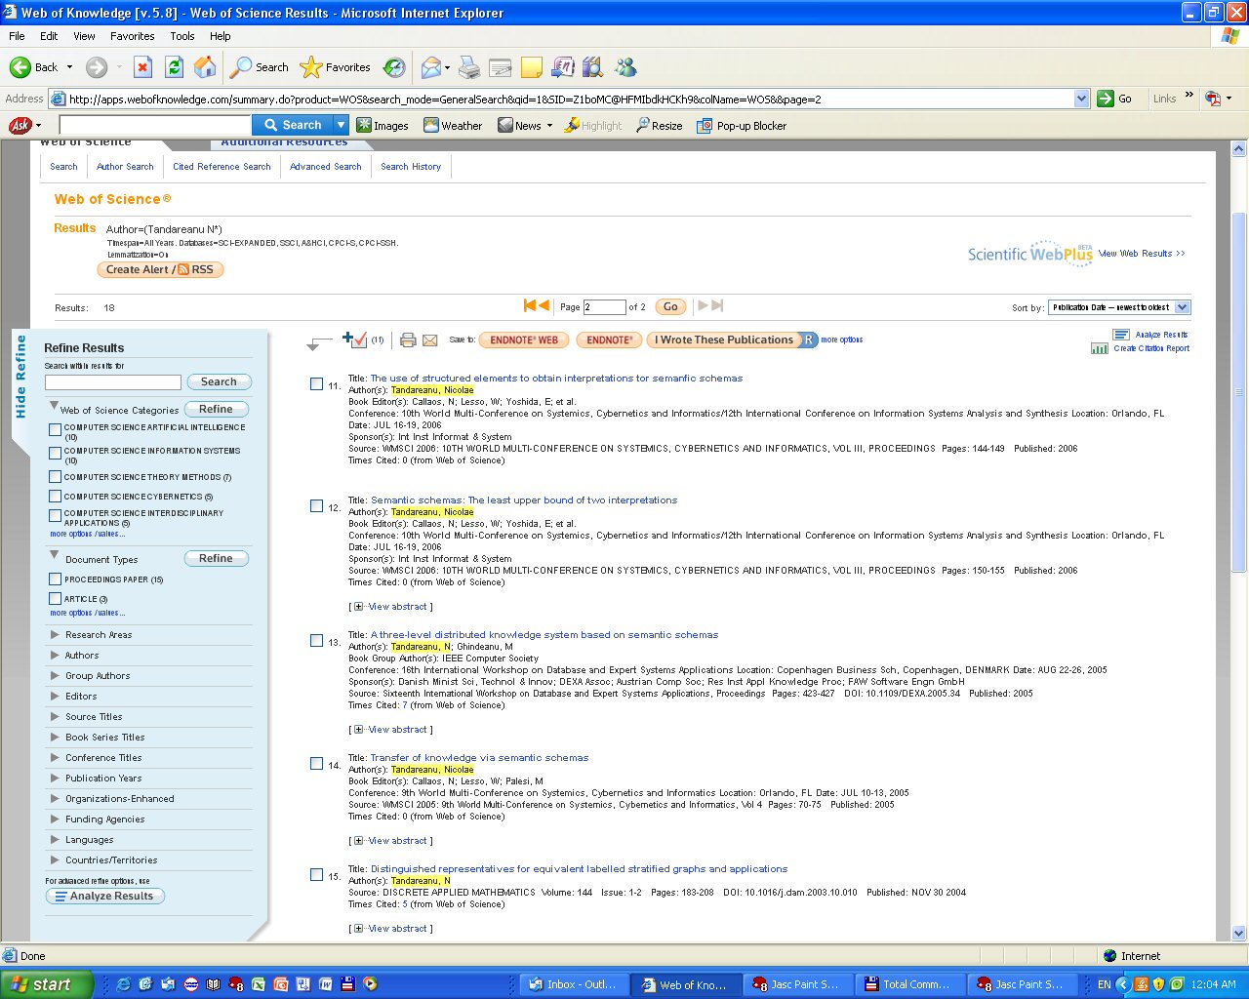Open the Sort by dropdown

coord(1119,307)
